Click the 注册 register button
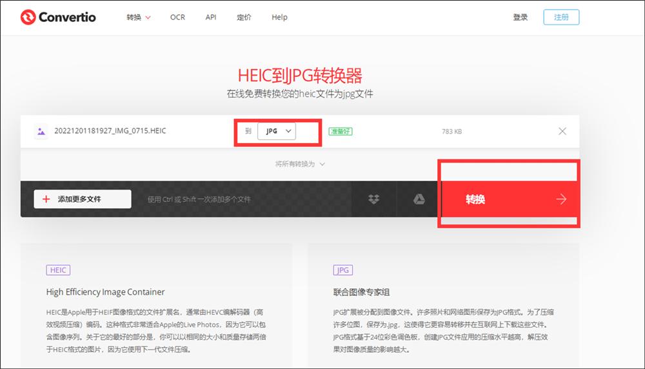The width and height of the screenshot is (645, 369). 561,17
